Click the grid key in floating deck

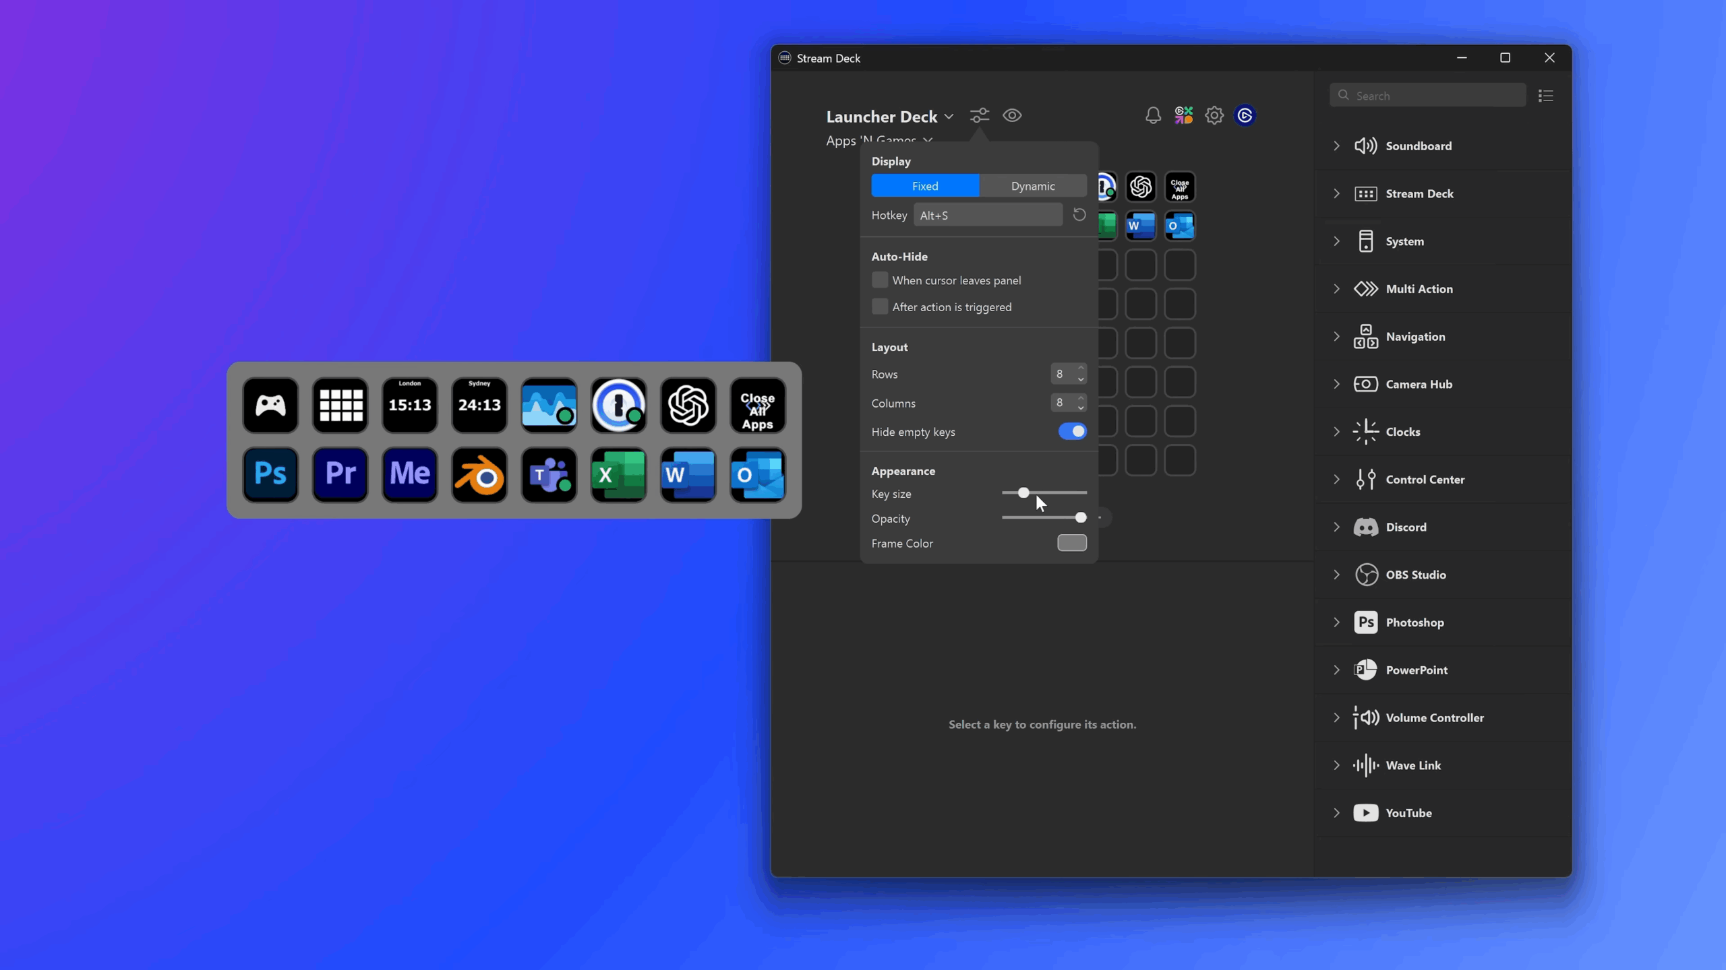coord(340,405)
